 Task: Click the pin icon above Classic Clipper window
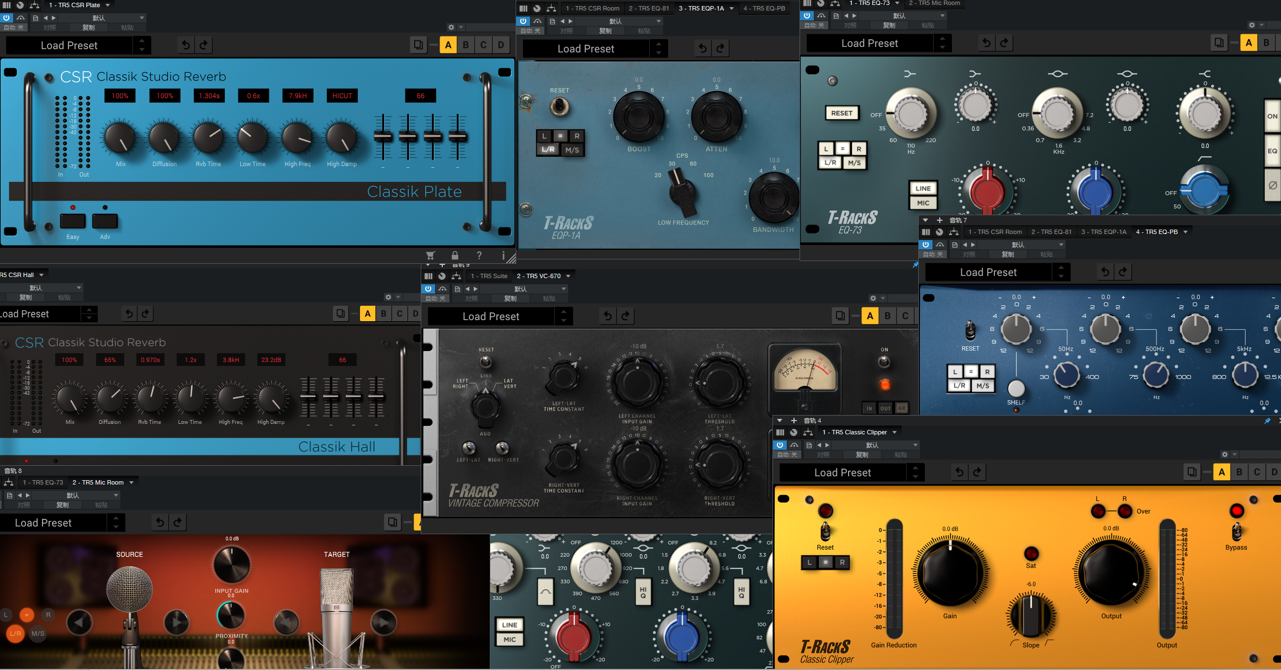(1267, 421)
